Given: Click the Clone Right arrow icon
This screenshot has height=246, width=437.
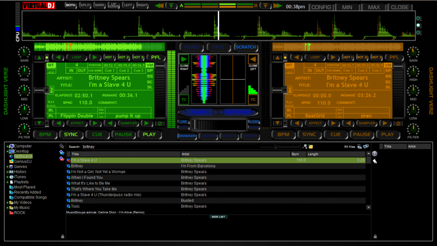Looking at the screenshot, I should [x=184, y=59].
